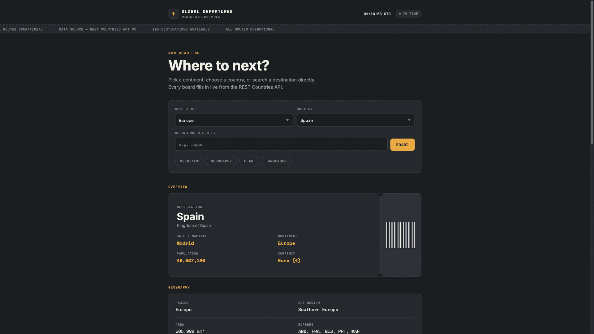
Task: Open the Continent dropdown showing Europe
Action: 234,120
